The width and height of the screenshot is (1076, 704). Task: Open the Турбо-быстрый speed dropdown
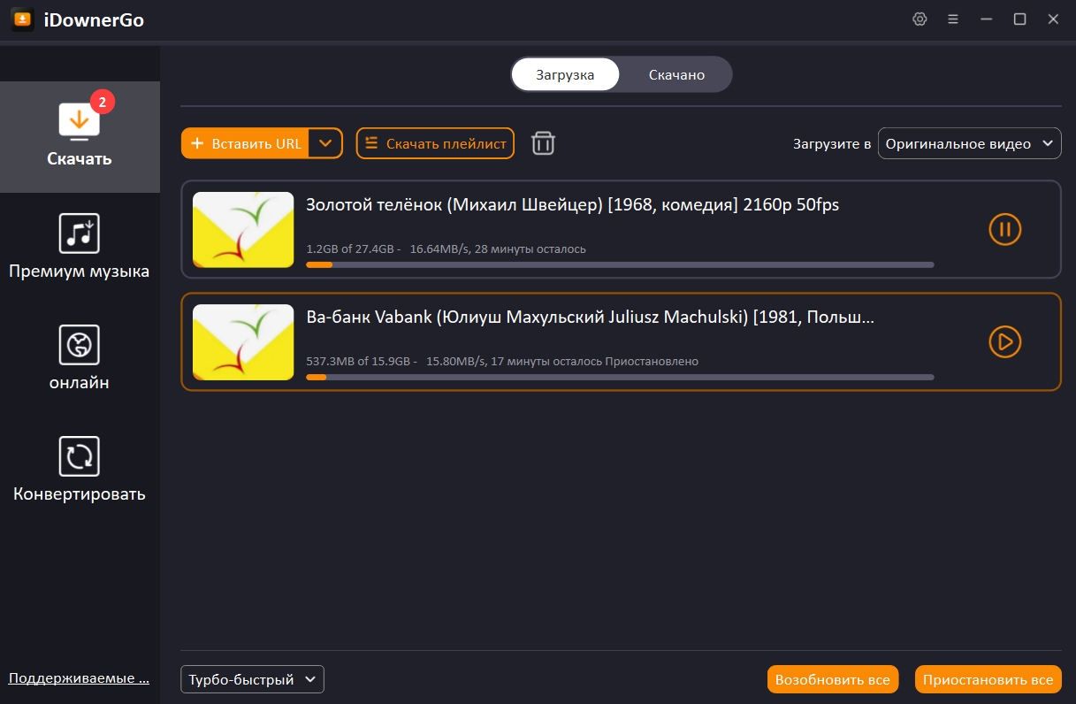252,679
